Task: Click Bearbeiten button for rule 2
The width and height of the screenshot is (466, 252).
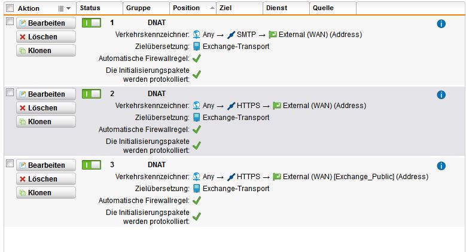Action: pyautogui.click(x=46, y=94)
